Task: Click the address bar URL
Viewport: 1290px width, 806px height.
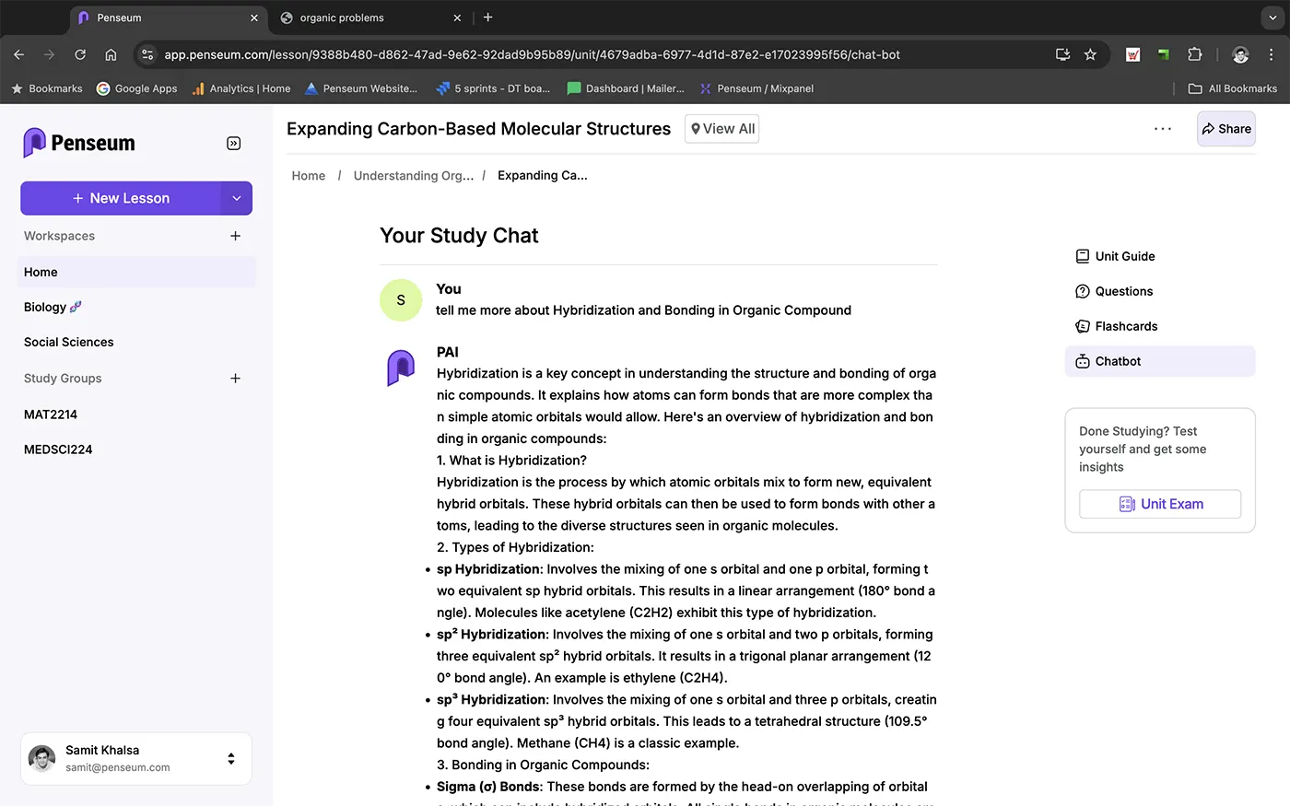Action: [532, 54]
